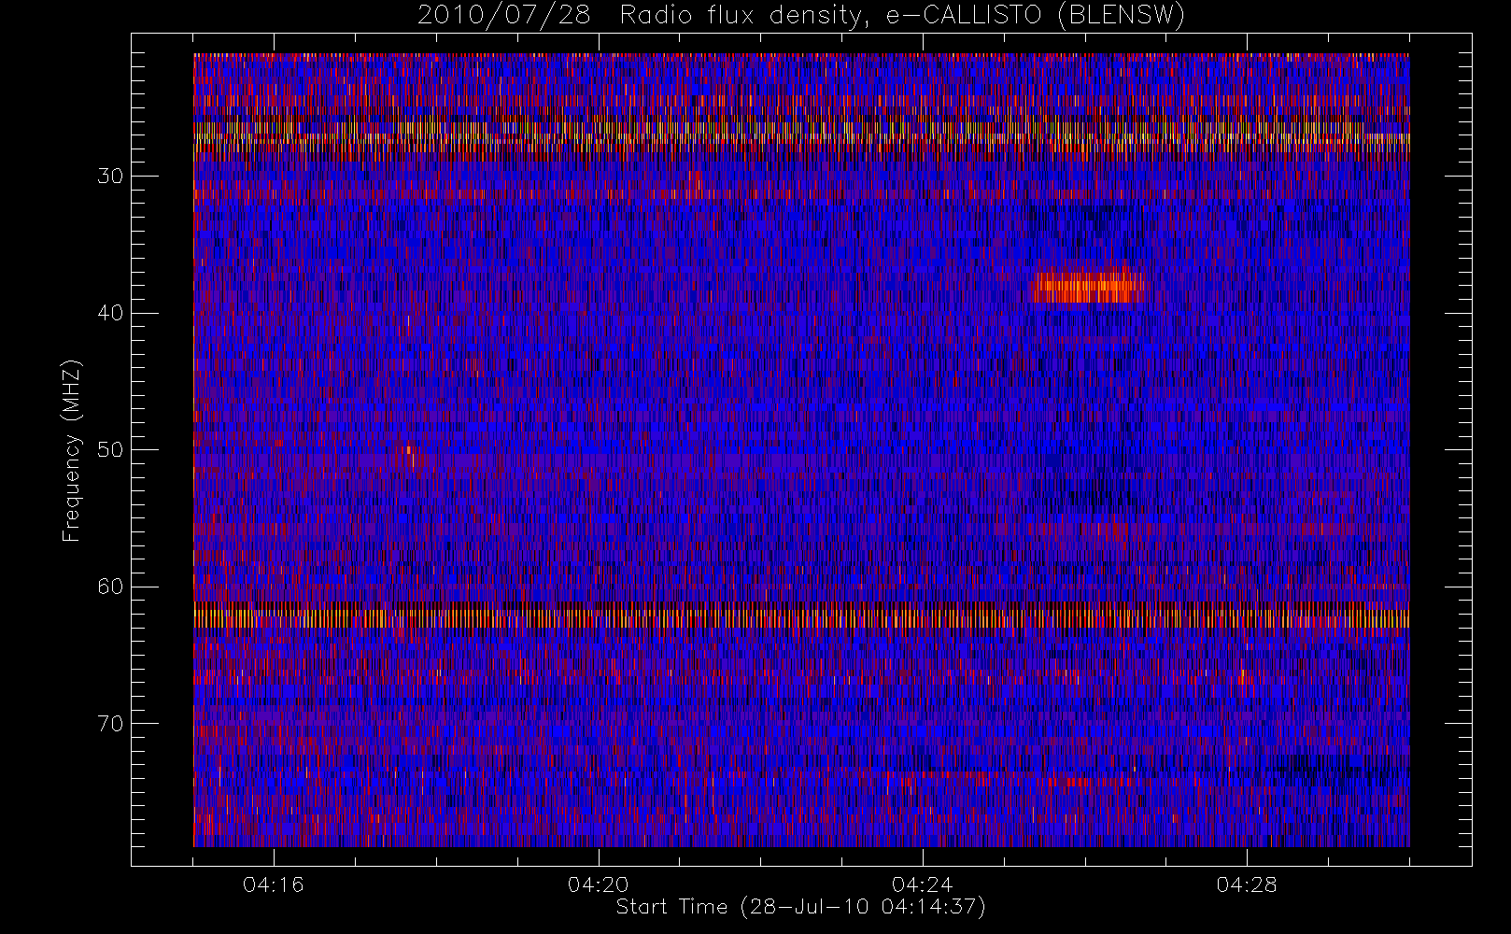The width and height of the screenshot is (1511, 934).
Task: Click the "Start Time (28-Jul-10 04:14:37)" label
Action: click(801, 907)
